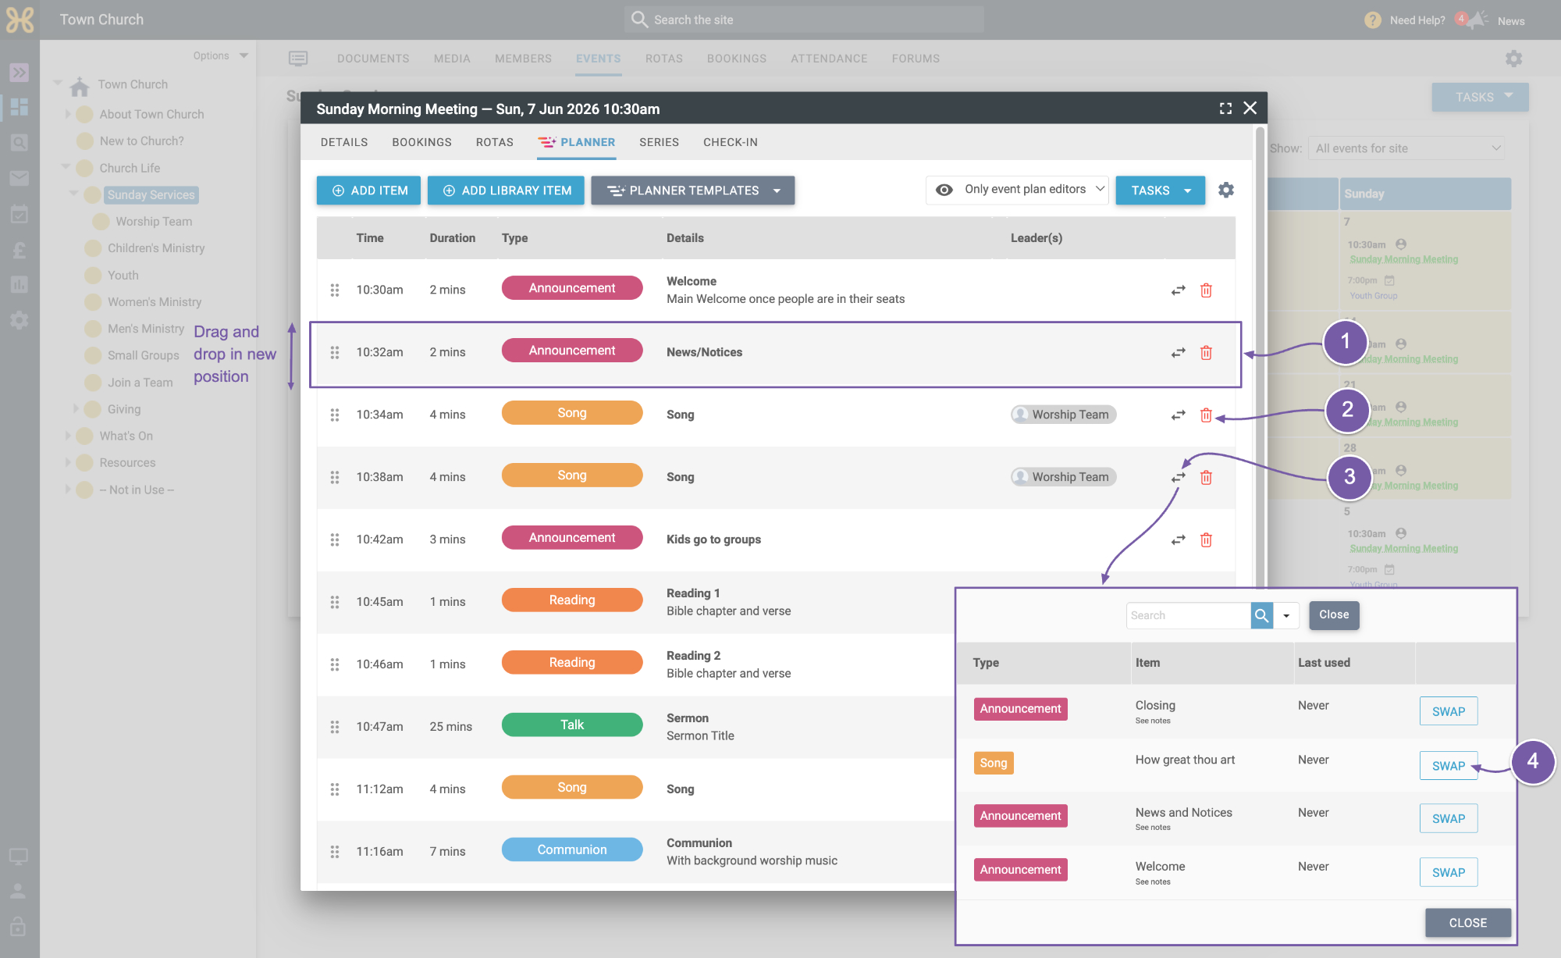Grab the drag handle of Sermon row
This screenshot has height=958, width=1561.
coord(335,727)
